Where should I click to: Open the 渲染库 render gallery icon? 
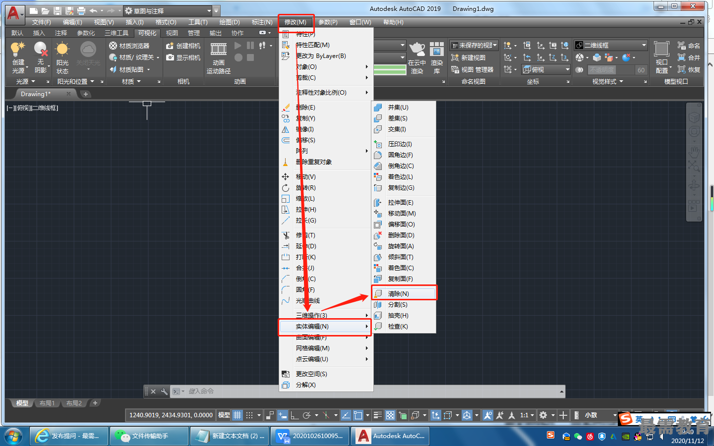click(437, 49)
